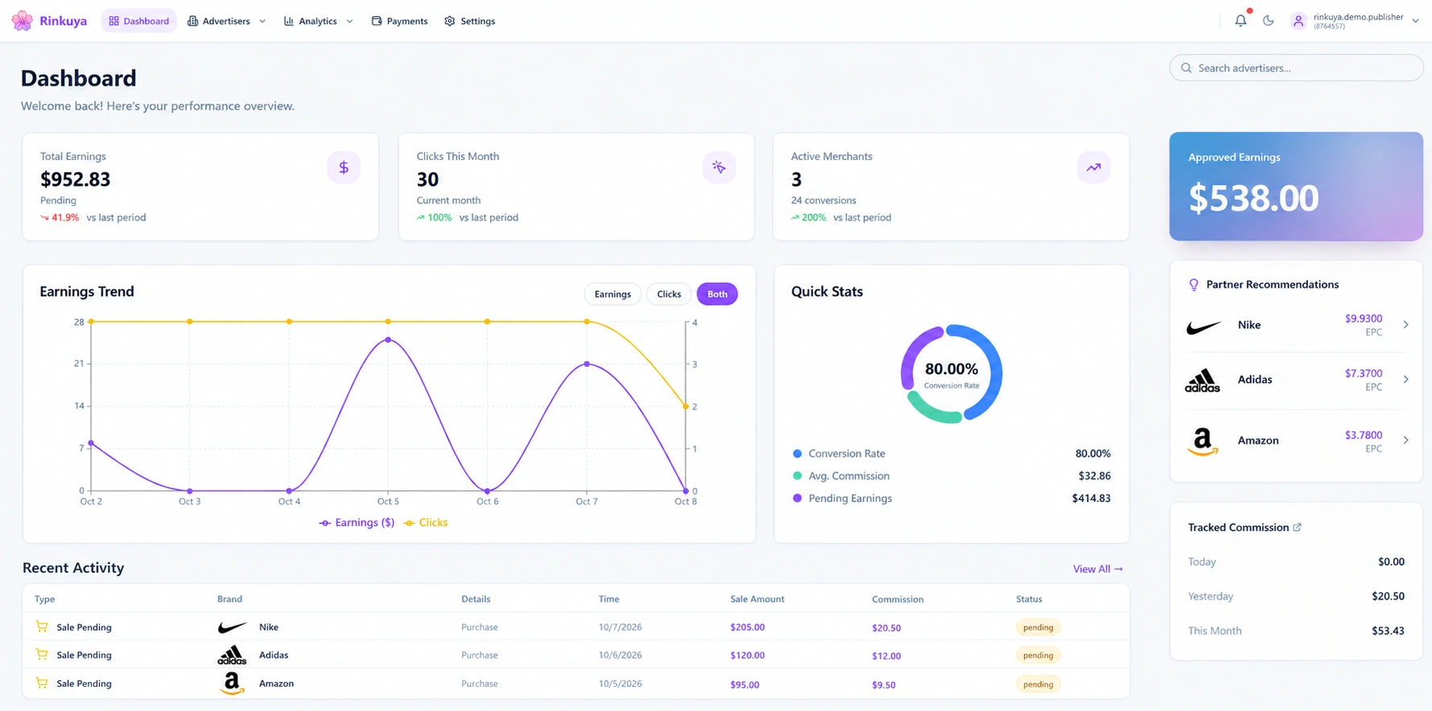Viewport: 1432px width, 711px height.
Task: Click the trend arrow icon in Active Merchants
Action: (1094, 167)
